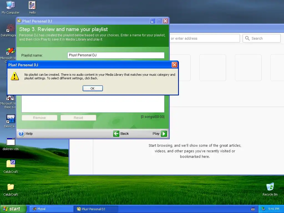Click the Mypal Search box
The image size is (284, 213).
[262, 38]
